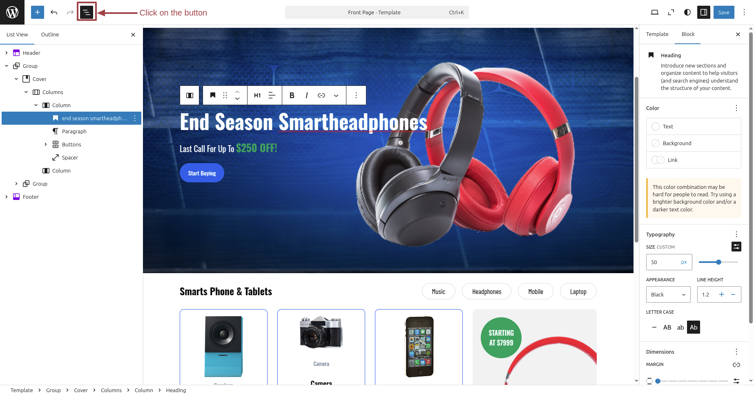Click the Save button

(724, 12)
